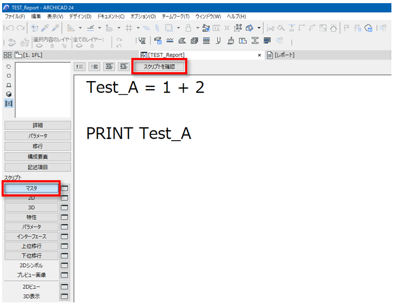The image size is (393, 304).
Task: Close the [TEST_Report] tab
Action: click(260, 55)
